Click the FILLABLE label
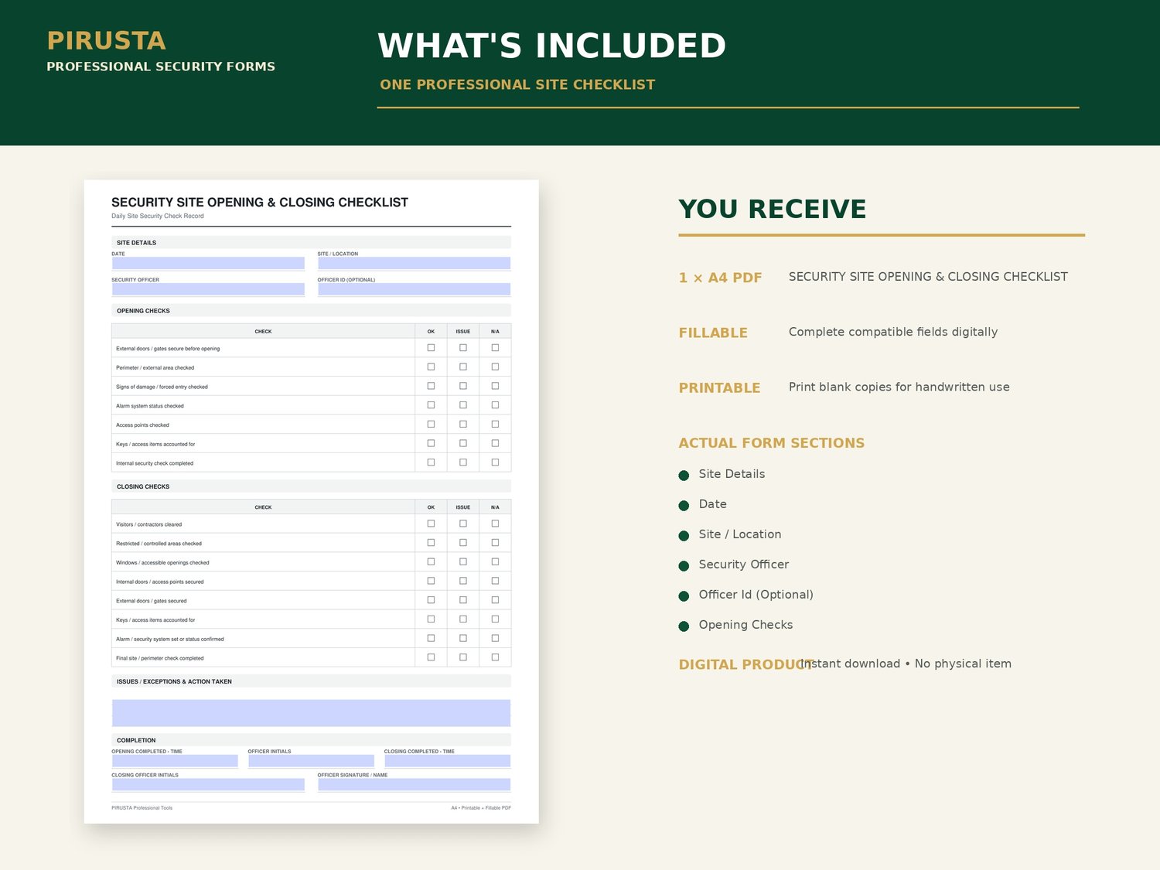This screenshot has height=870, width=1160. pyautogui.click(x=713, y=333)
